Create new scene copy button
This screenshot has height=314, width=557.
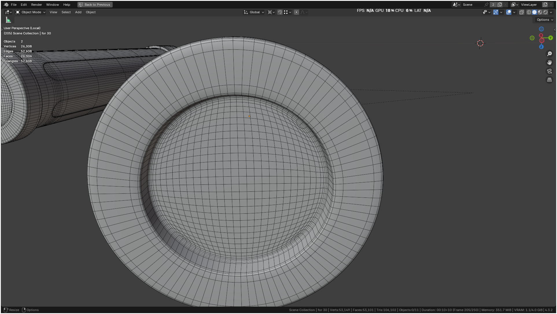pos(499,5)
